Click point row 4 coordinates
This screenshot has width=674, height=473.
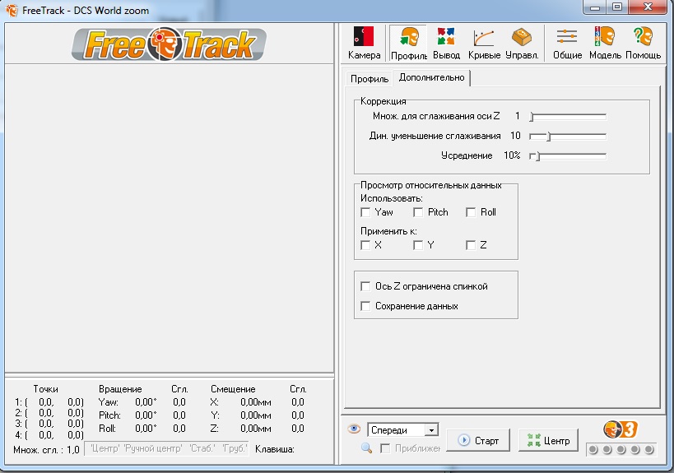click(49, 435)
